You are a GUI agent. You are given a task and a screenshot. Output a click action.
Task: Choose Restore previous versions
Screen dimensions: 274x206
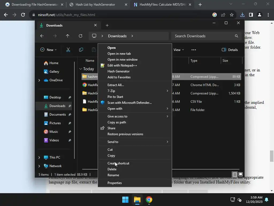[135, 134]
